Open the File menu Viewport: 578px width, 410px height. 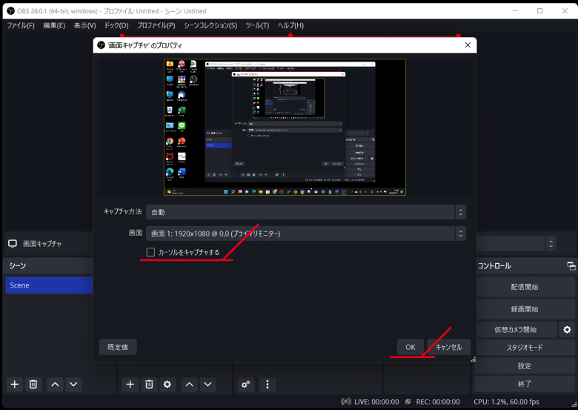click(21, 25)
